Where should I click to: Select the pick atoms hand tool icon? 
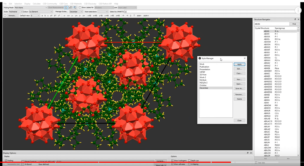66,8
